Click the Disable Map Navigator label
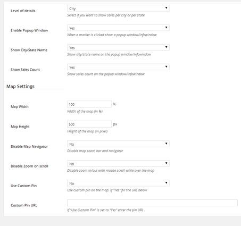 point(29,147)
